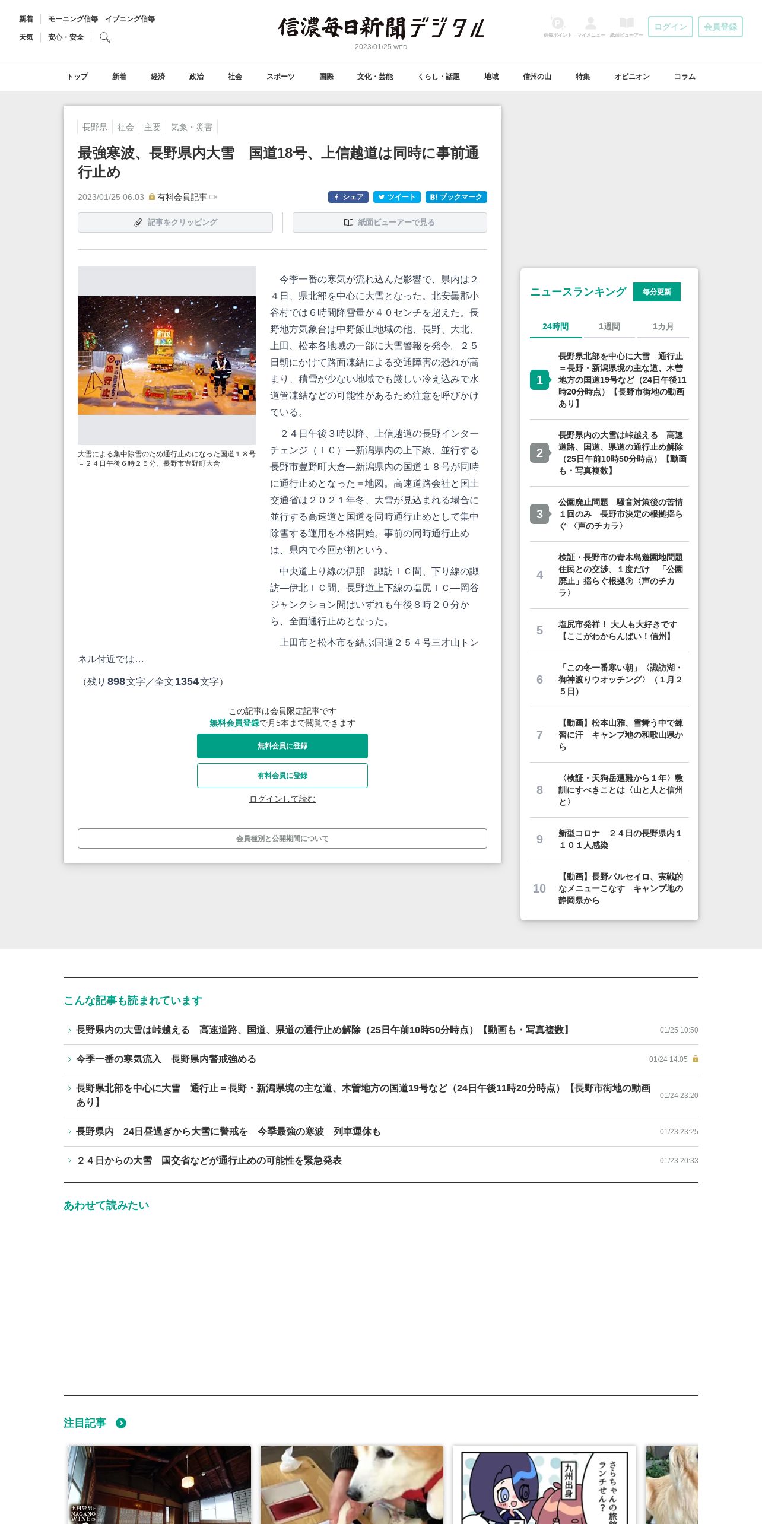
Task: Select the 24時間 ranking tab
Action: pyautogui.click(x=555, y=326)
